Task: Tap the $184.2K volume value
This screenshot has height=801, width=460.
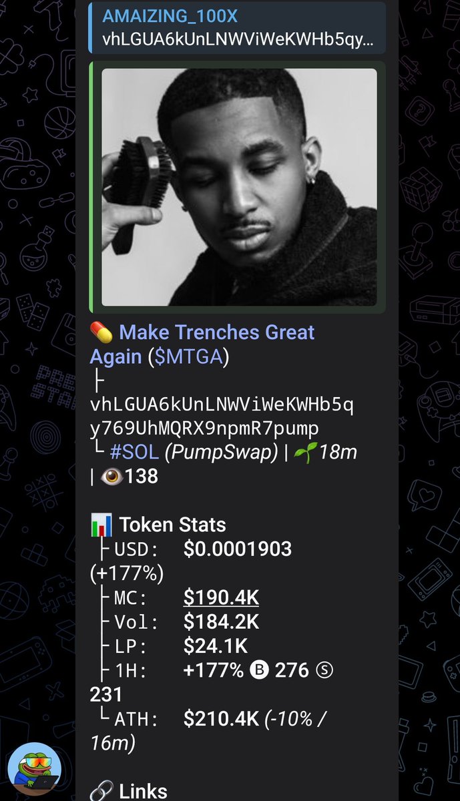Action: pos(221,622)
